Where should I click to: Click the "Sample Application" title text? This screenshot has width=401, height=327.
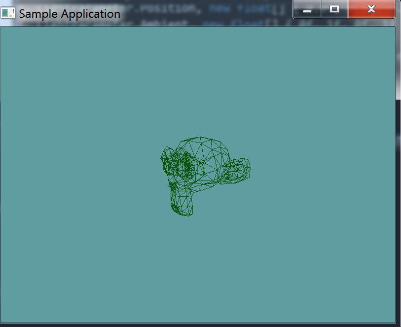pyautogui.click(x=69, y=13)
